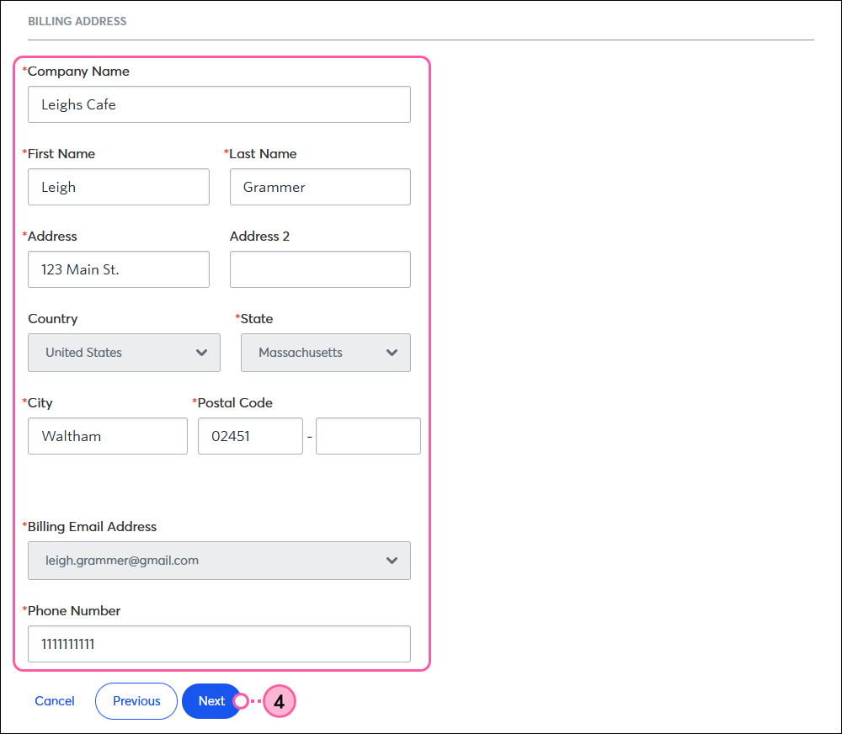Click the Phone Number field
Image resolution: width=842 pixels, height=734 pixels.
coord(219,644)
